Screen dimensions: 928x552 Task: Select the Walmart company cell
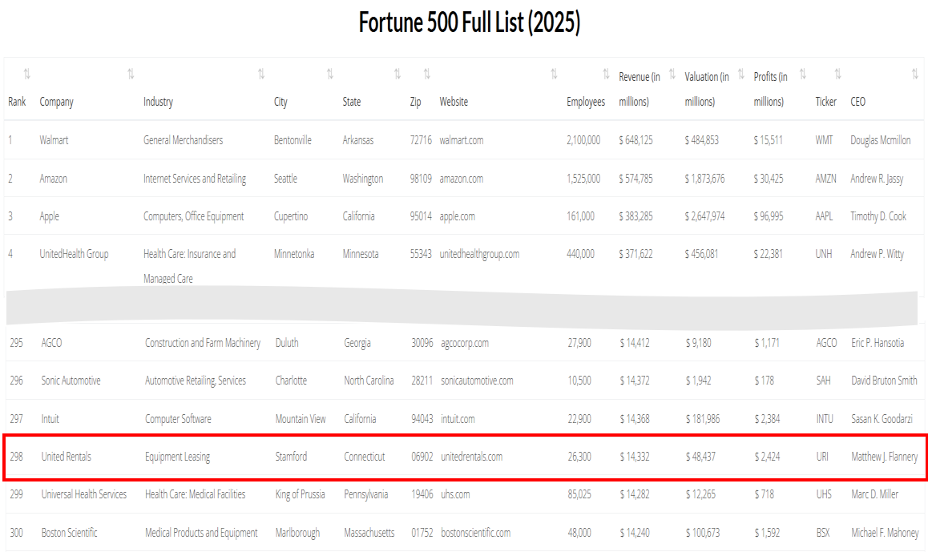coord(54,140)
